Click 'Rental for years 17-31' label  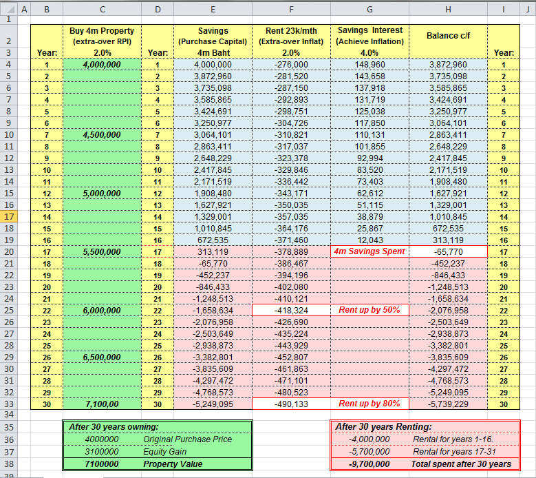[454, 452]
